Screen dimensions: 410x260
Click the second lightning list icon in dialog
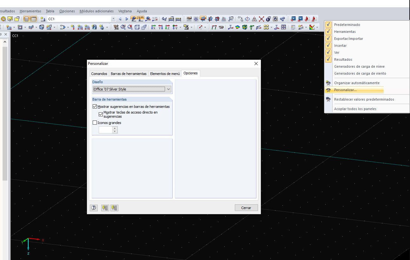point(115,208)
